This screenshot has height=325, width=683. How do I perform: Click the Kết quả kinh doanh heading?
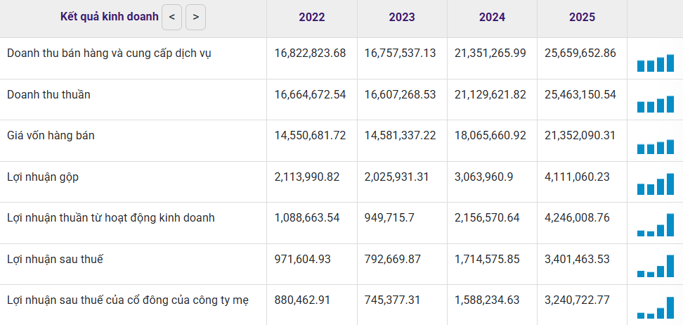click(110, 17)
